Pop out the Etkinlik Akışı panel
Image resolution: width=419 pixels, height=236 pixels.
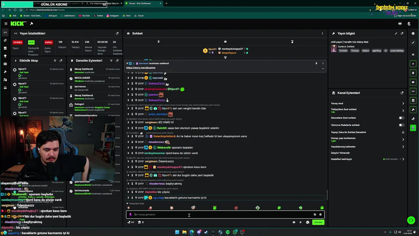pyautogui.click(x=61, y=61)
